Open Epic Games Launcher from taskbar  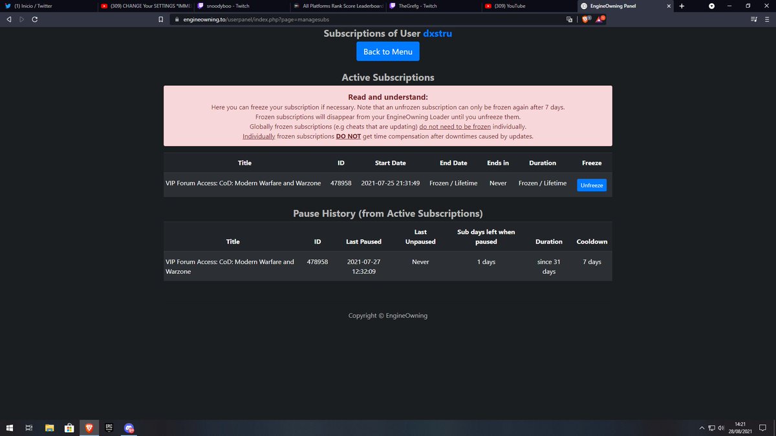(109, 428)
